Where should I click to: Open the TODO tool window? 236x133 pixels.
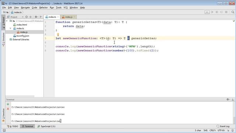coord(13,126)
